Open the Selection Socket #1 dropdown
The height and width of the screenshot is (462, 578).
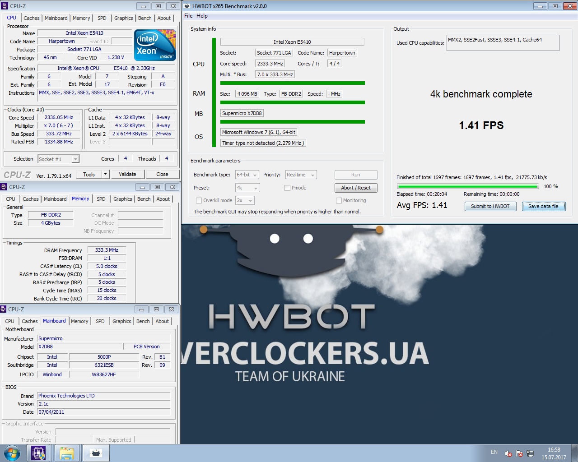[x=58, y=159]
